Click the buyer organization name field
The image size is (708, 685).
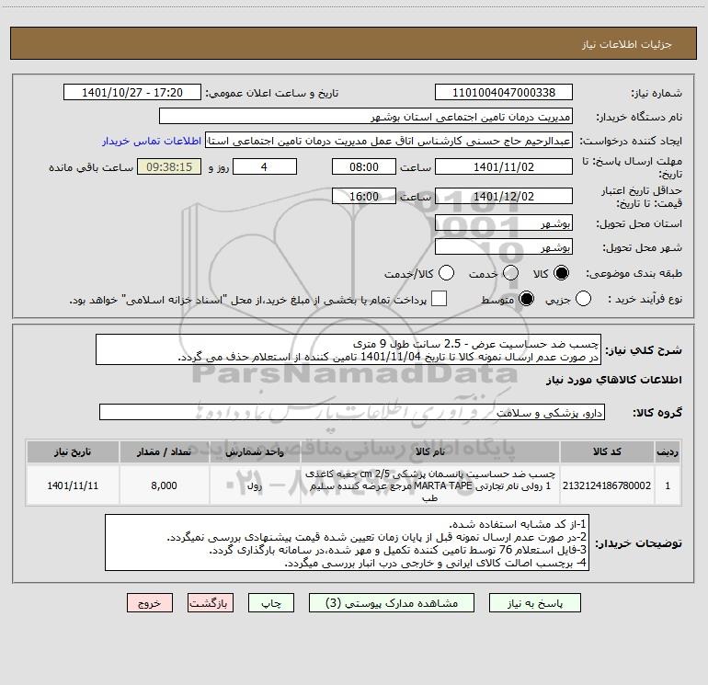pos(366,117)
